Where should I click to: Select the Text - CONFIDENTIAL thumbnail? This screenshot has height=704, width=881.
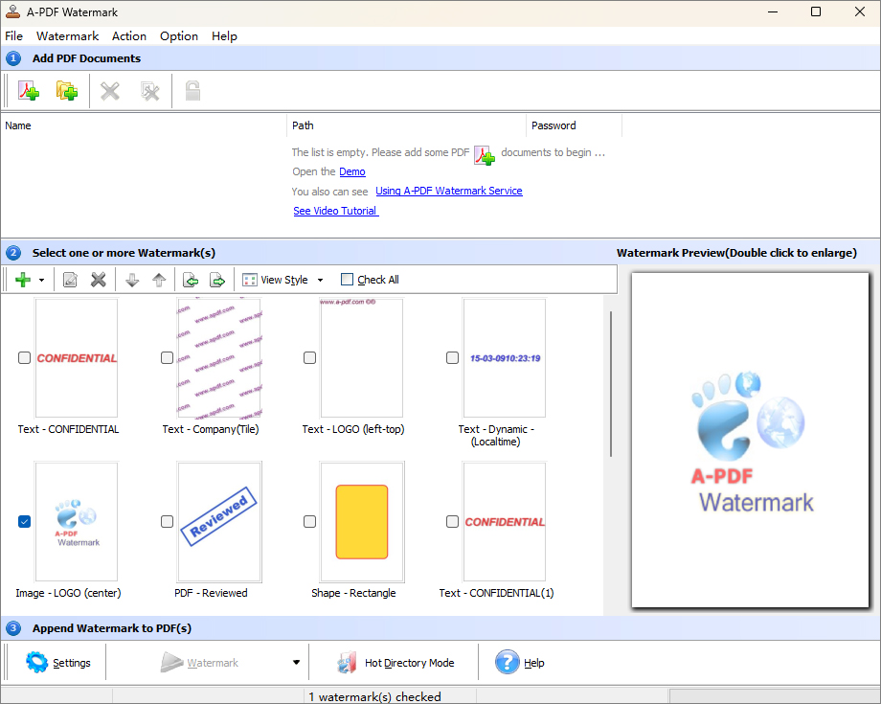pyautogui.click(x=77, y=358)
